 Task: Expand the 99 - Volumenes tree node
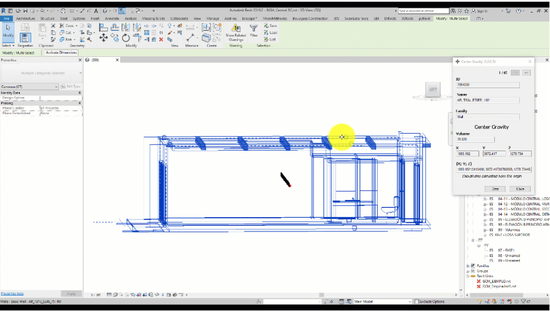coord(485,230)
